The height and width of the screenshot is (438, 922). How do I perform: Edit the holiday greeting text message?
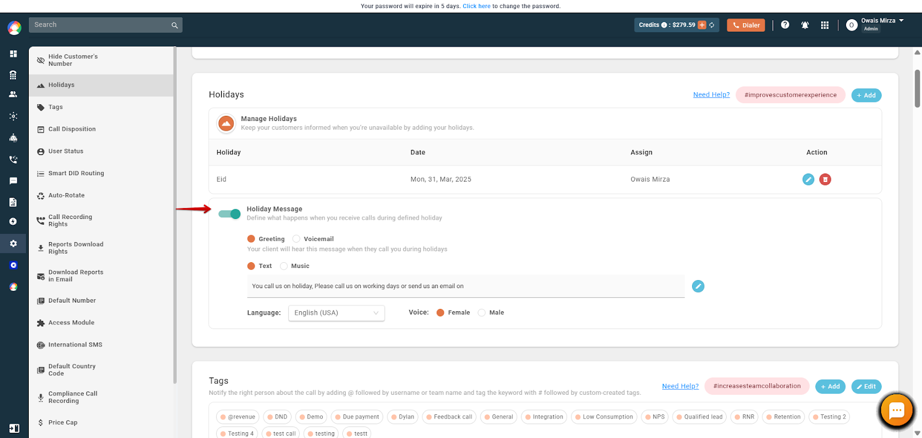[698, 286]
